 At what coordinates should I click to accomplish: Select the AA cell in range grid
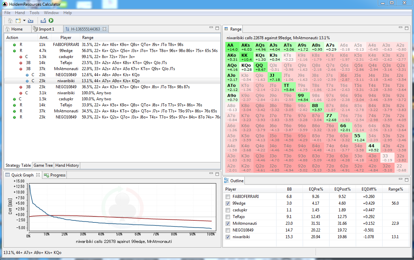point(231,47)
